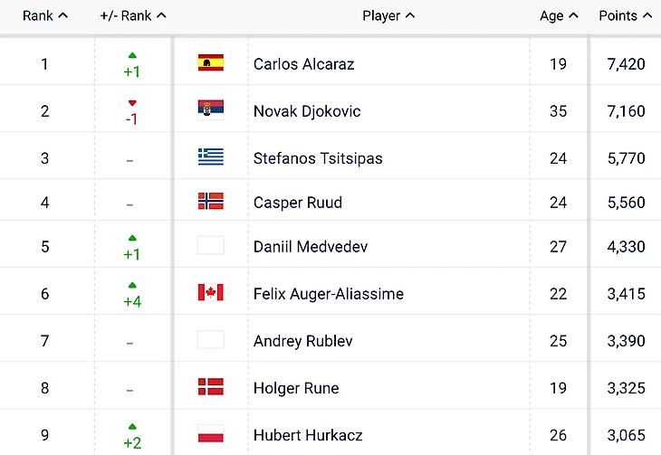This screenshot has height=455, width=661.
Task: Sort table by Age column
Action: click(558, 15)
